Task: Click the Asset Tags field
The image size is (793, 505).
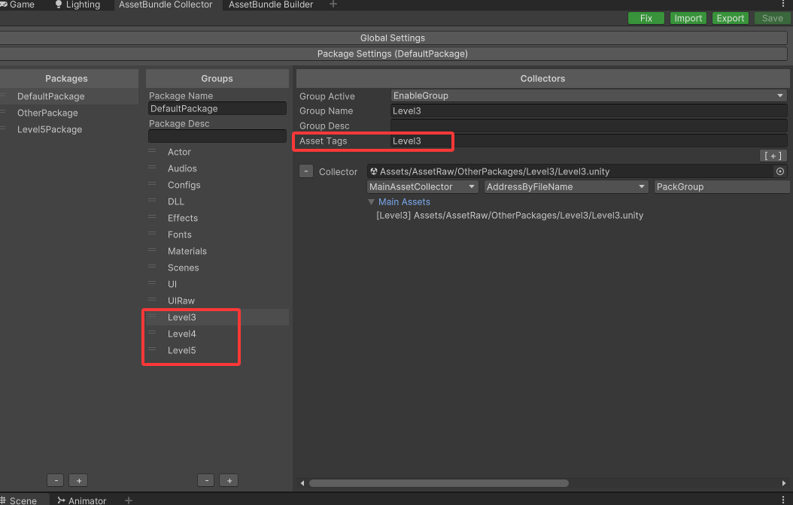Action: point(588,141)
